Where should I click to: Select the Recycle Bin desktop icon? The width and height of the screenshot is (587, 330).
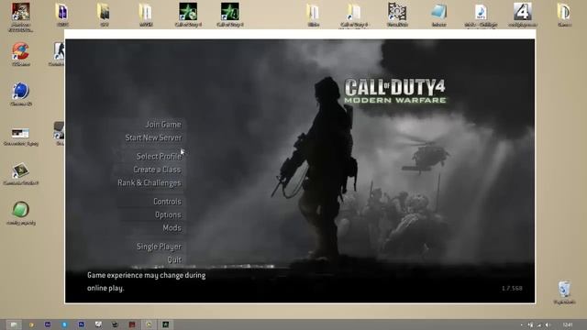565,292
